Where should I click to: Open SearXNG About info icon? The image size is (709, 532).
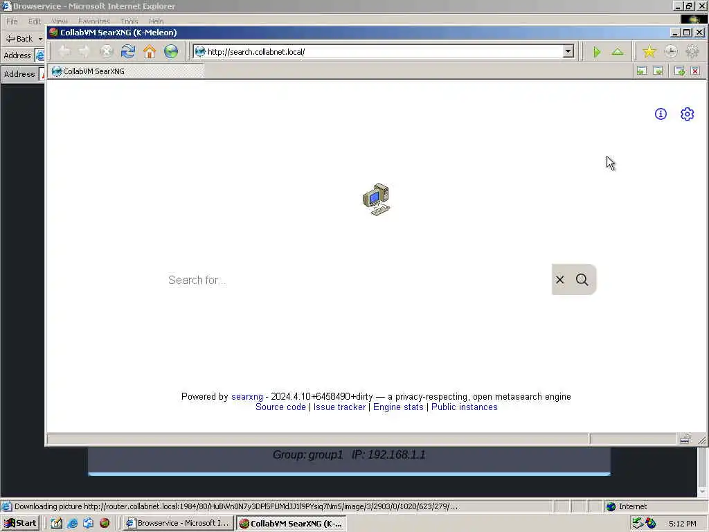(661, 114)
